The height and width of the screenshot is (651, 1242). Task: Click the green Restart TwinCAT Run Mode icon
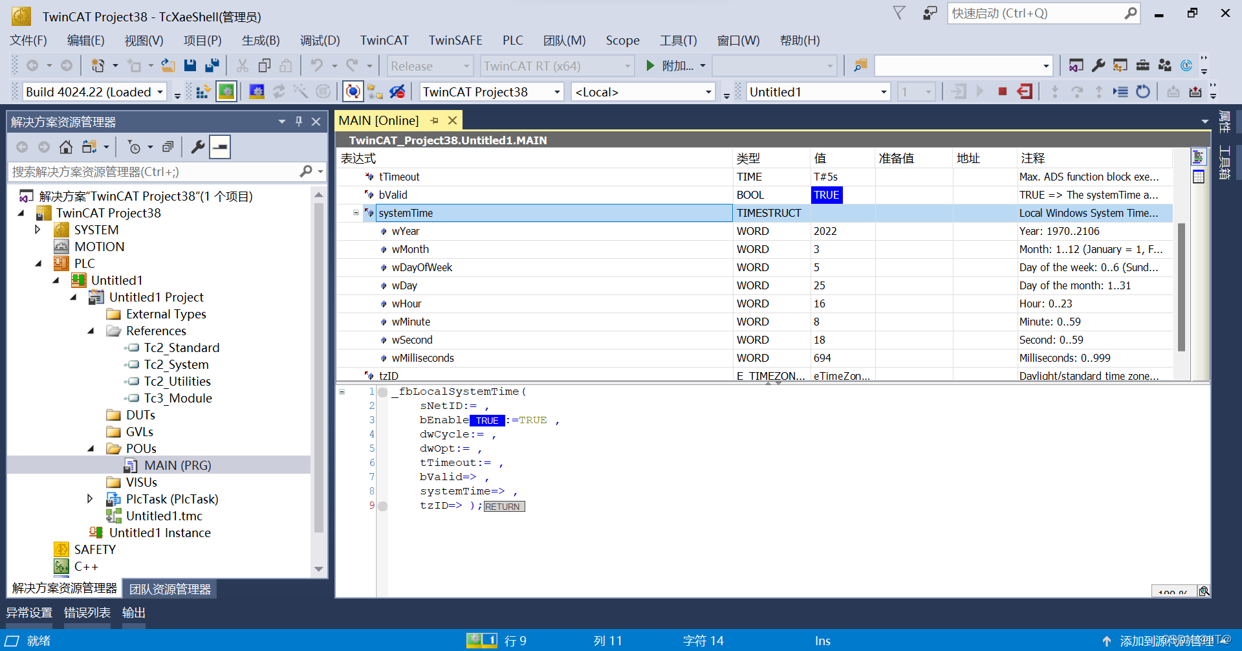[x=226, y=92]
